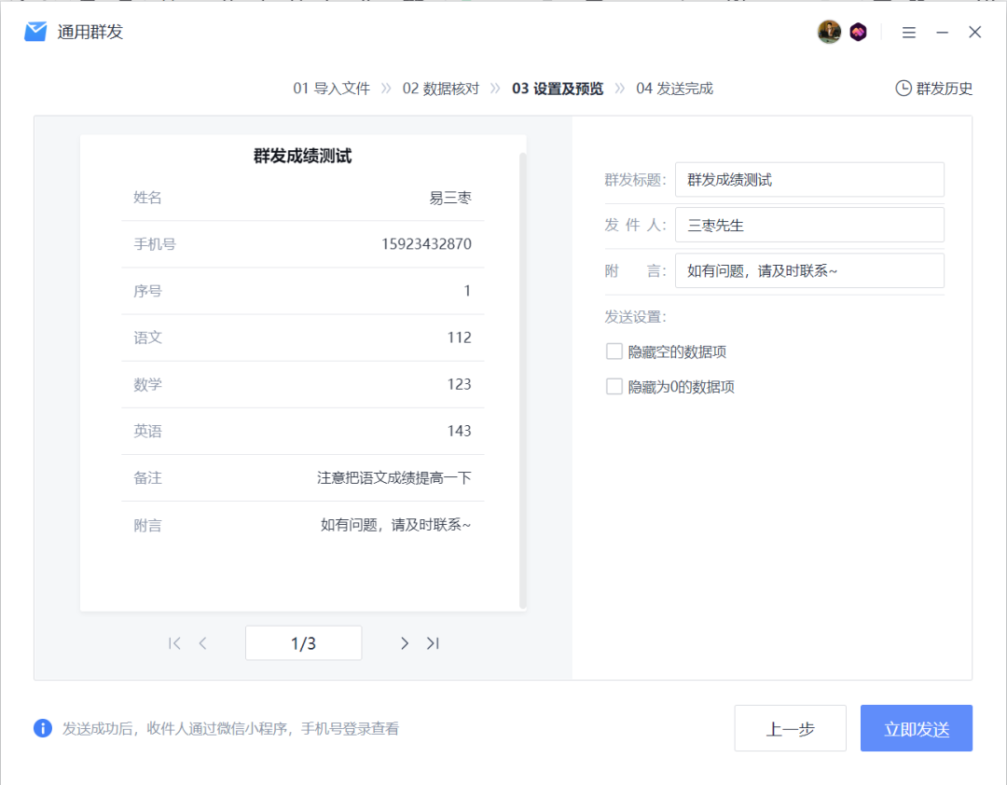Click the user profile avatar

829,31
